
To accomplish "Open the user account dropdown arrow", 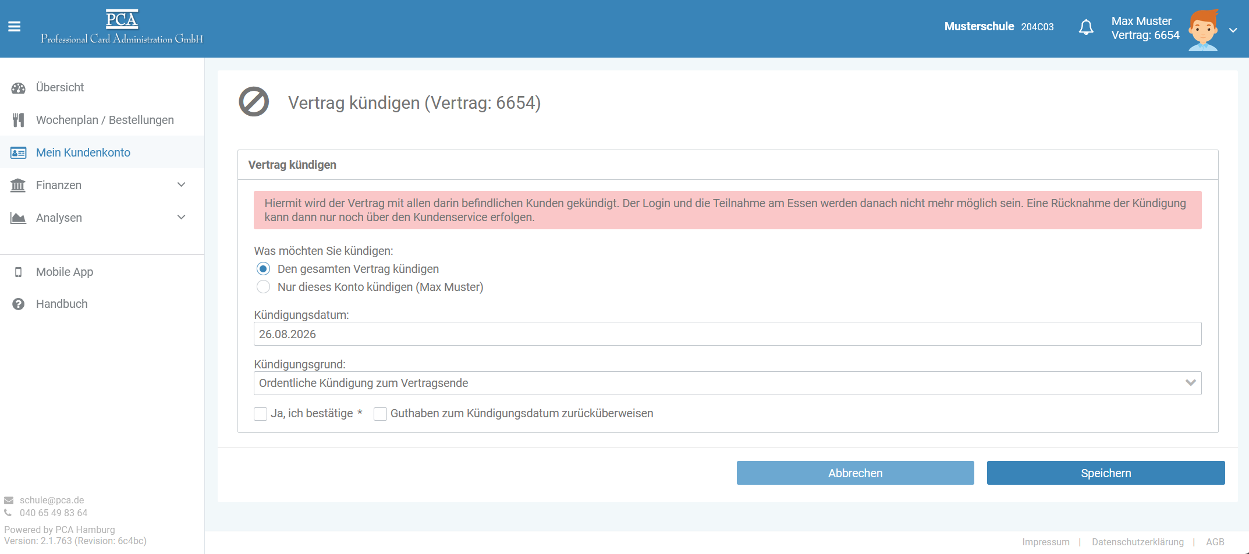I will coord(1233,30).
